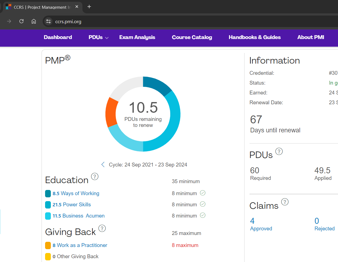Click Ways of Working minimum check mark
The height and width of the screenshot is (262, 338).
pyautogui.click(x=203, y=193)
